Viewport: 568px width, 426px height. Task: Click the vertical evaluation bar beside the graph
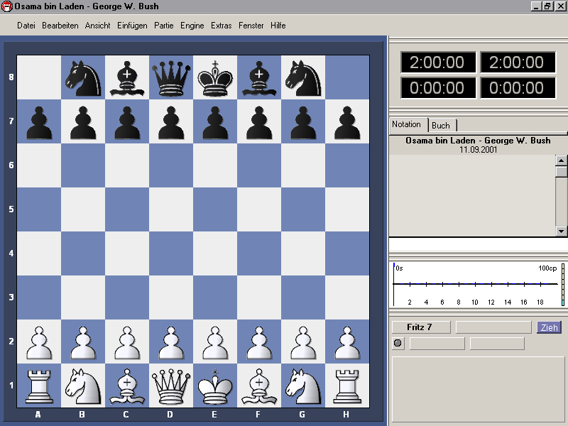tap(563, 285)
